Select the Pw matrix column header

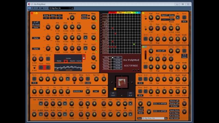[120, 13]
